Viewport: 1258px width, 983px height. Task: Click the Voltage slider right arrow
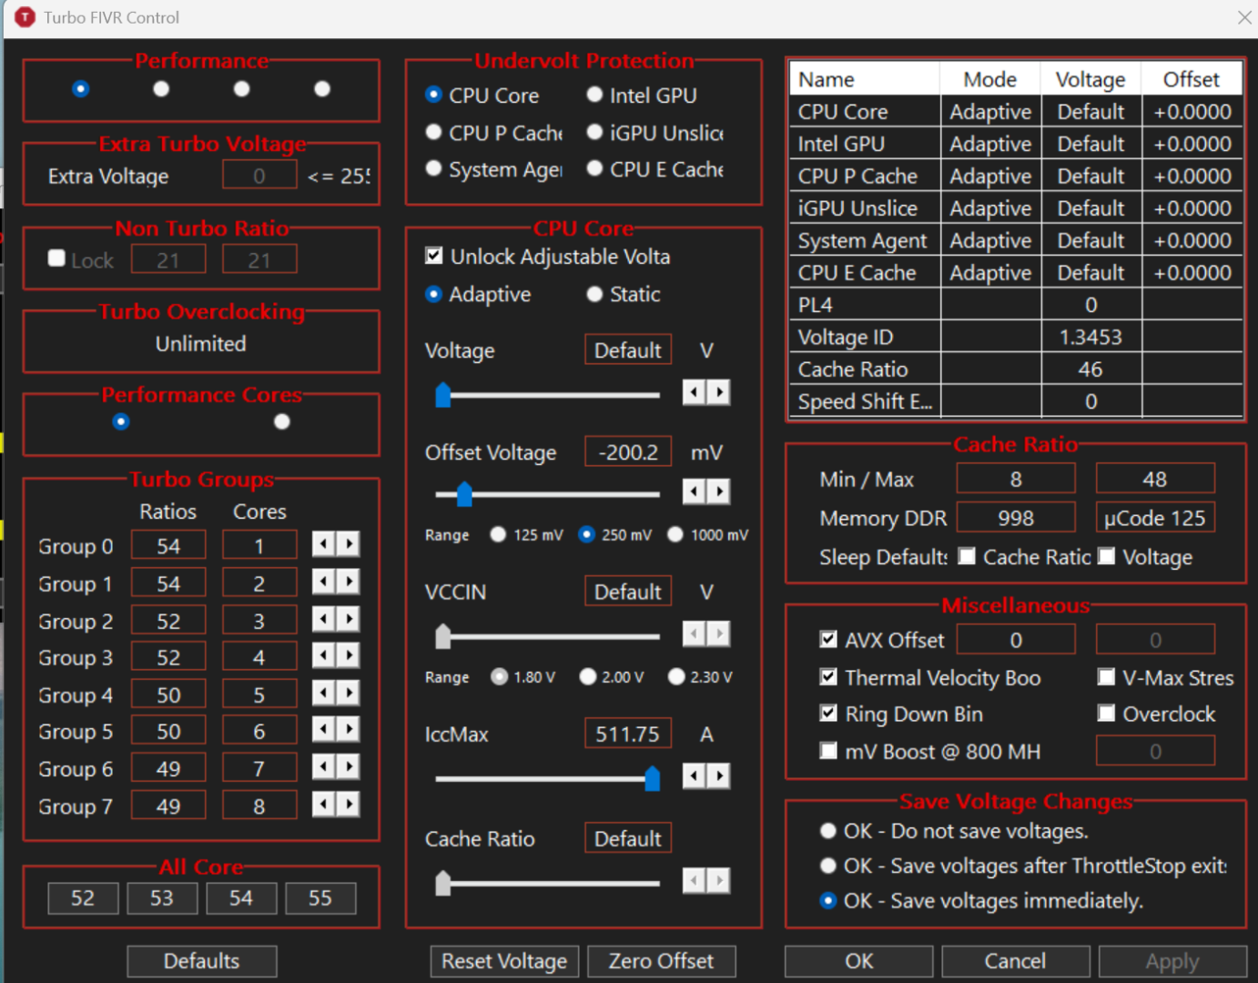[718, 392]
